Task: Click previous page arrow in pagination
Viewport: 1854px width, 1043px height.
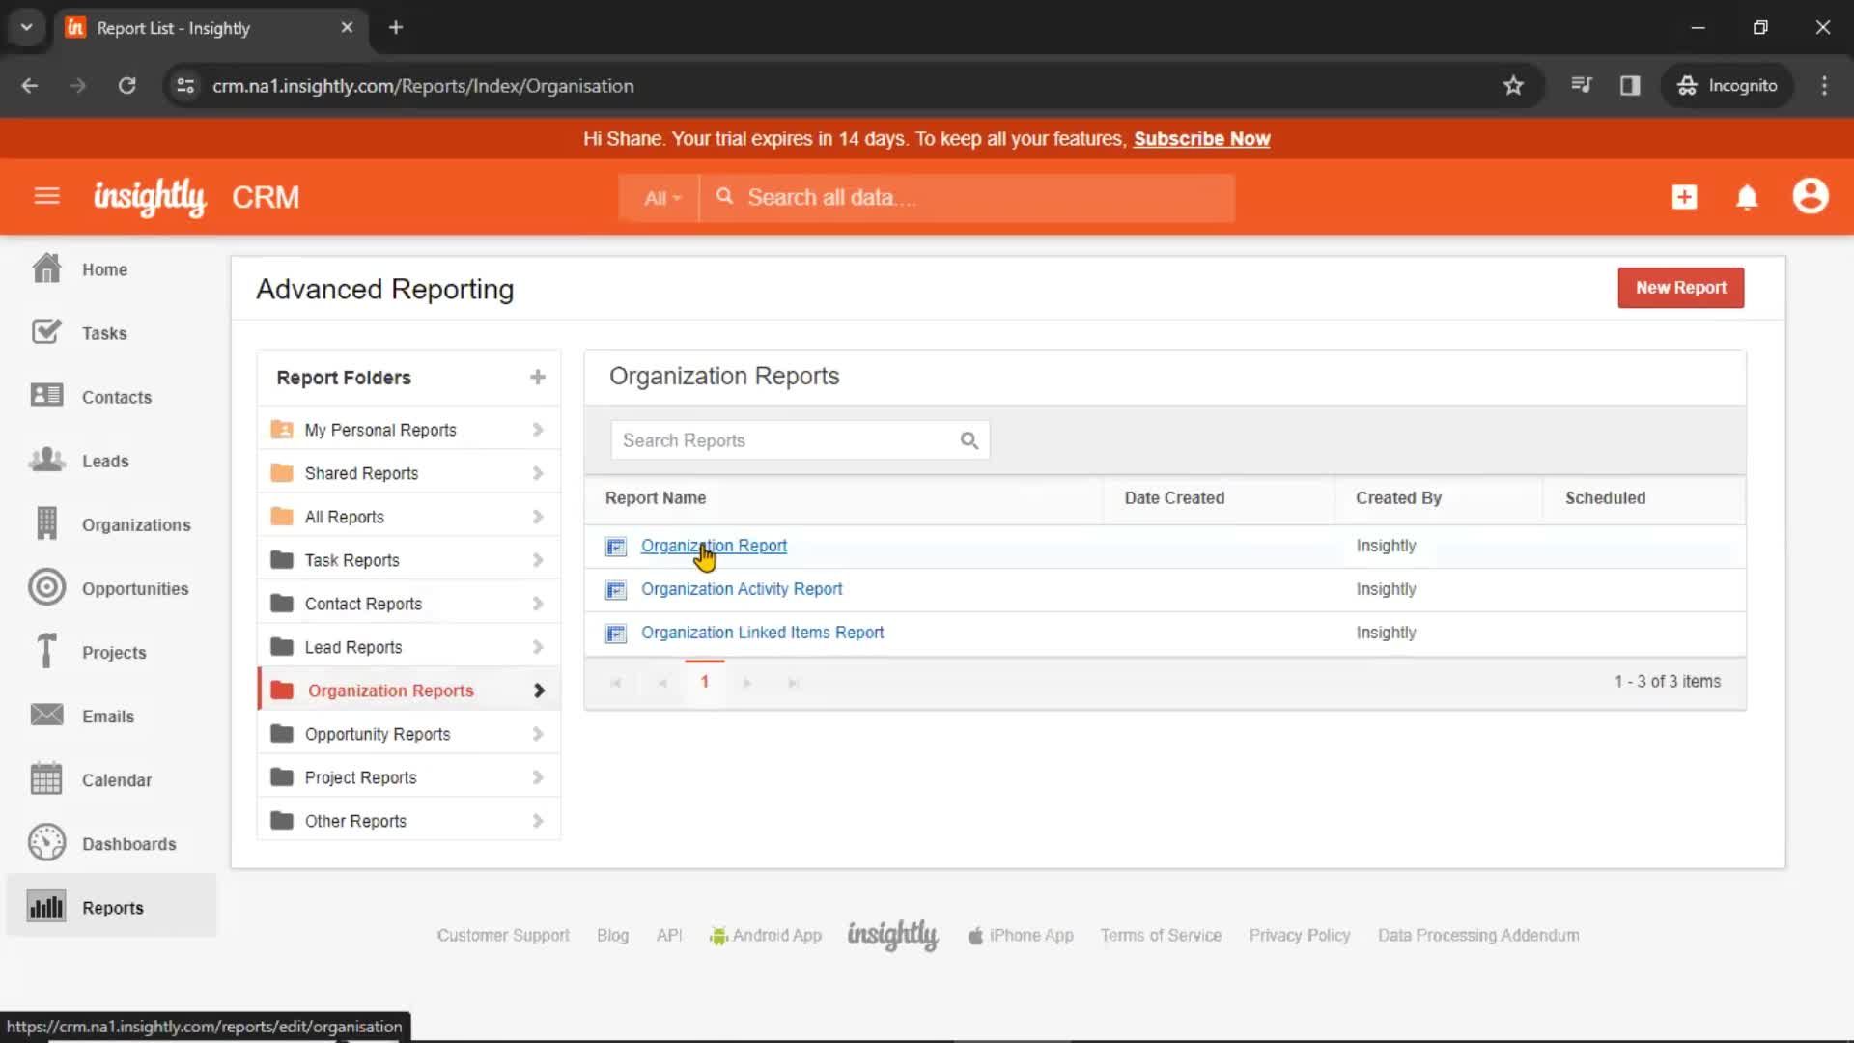Action: coord(662,683)
